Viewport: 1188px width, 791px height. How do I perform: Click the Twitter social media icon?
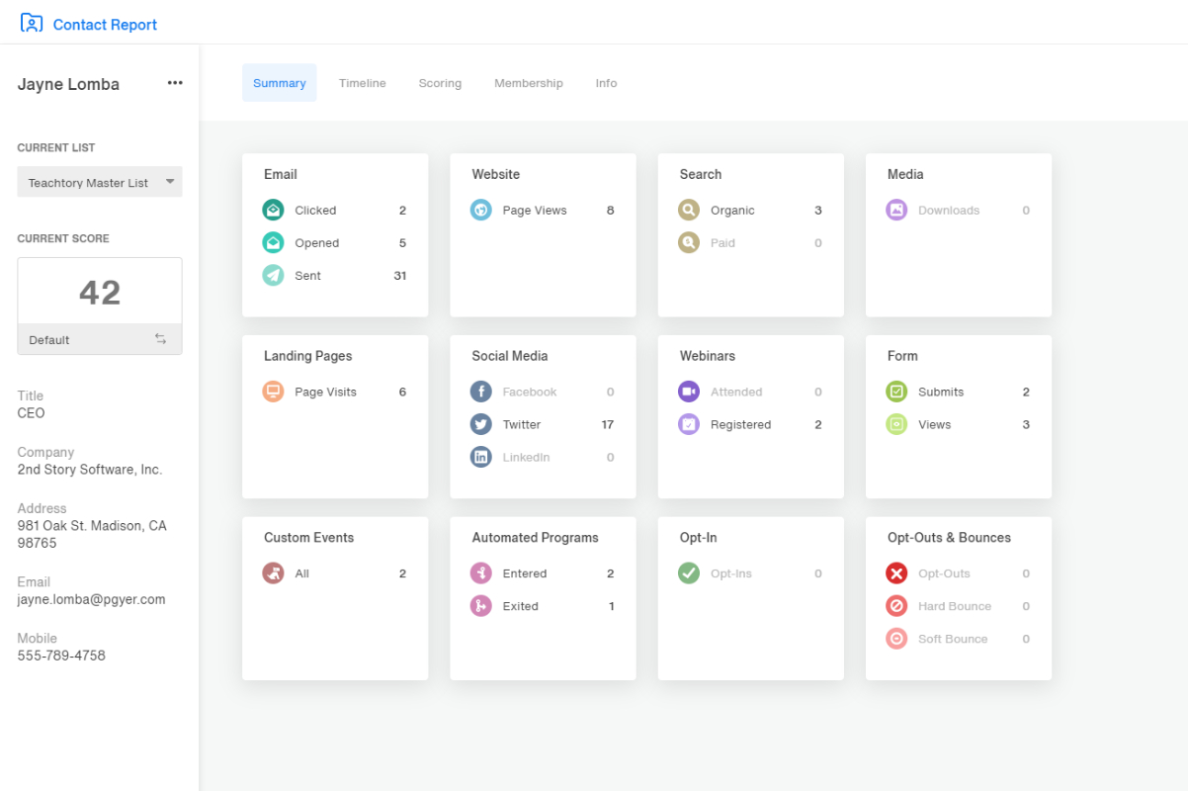(x=480, y=424)
